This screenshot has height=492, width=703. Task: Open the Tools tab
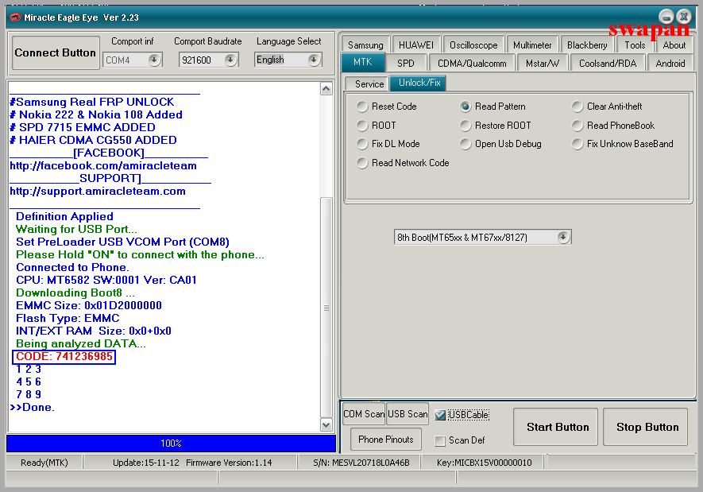click(635, 45)
